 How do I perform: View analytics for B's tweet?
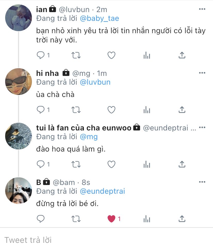pos(147,219)
